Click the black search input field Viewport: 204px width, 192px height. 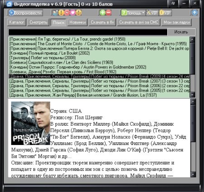[88, 32]
